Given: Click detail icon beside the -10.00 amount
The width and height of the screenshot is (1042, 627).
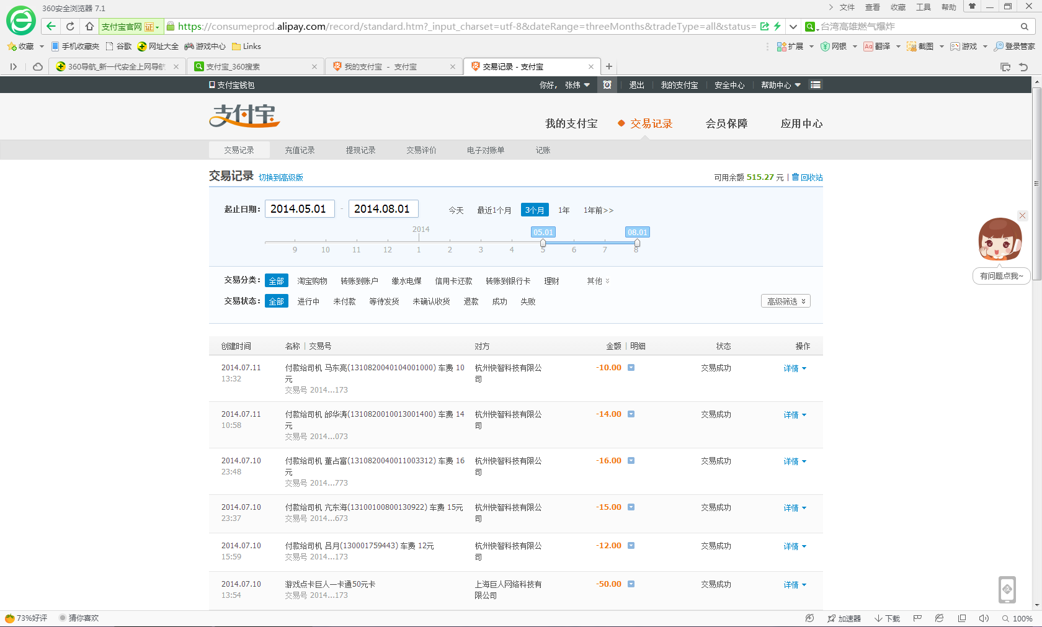Looking at the screenshot, I should tap(631, 368).
